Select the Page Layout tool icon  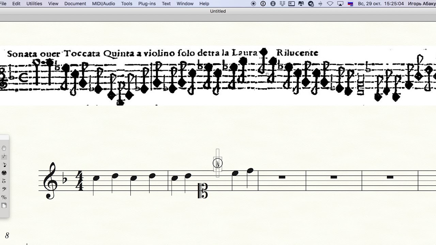(4, 206)
